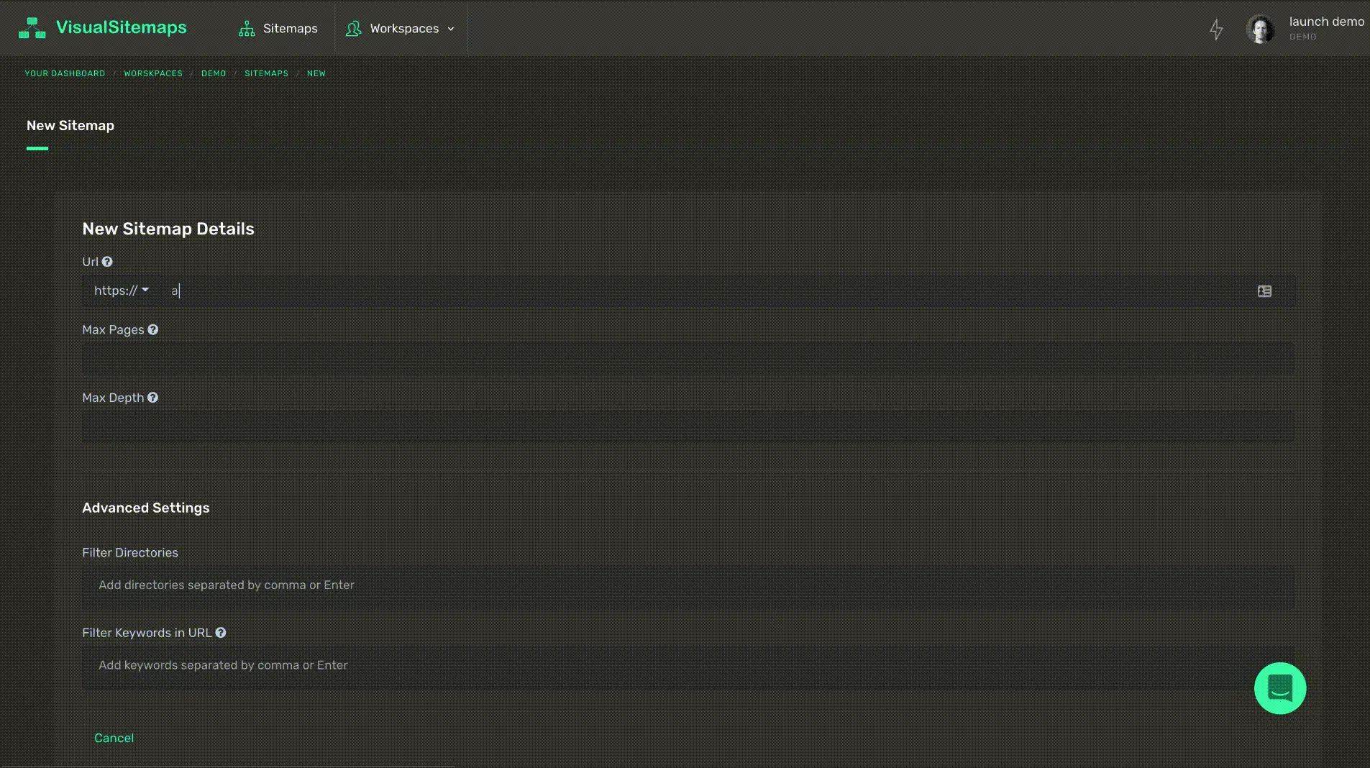The height and width of the screenshot is (768, 1370).
Task: Click the Max Depth input field
Action: [x=688, y=426]
